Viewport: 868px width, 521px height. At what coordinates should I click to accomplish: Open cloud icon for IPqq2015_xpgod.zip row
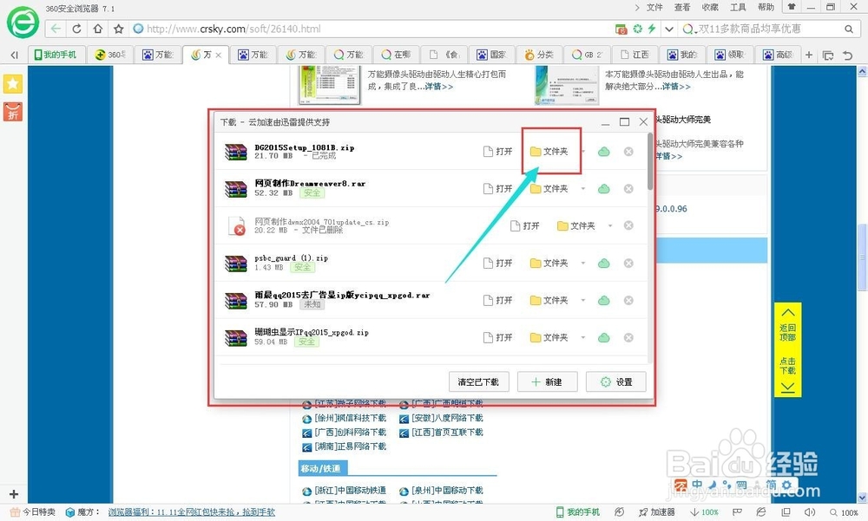604,337
